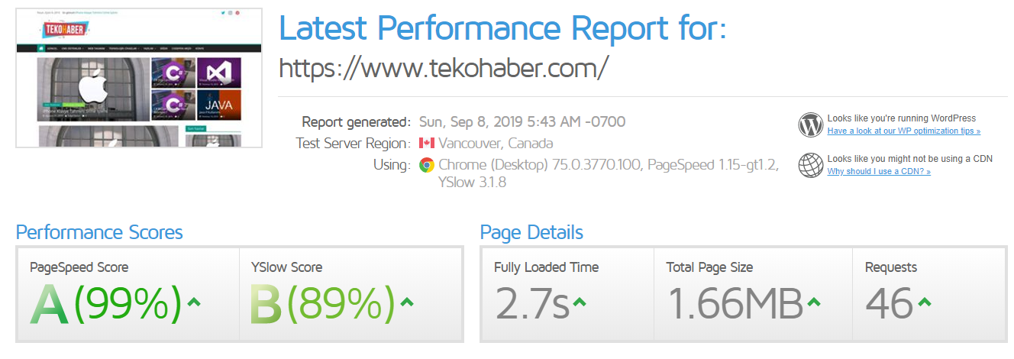Image resolution: width=1014 pixels, height=359 pixels.
Task: Click the Performance Scores heading
Action: (99, 232)
